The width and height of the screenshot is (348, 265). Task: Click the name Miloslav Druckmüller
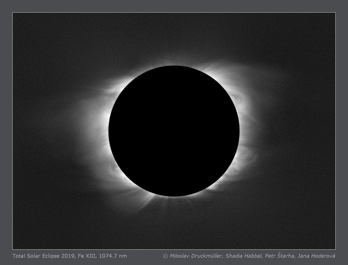point(196,256)
